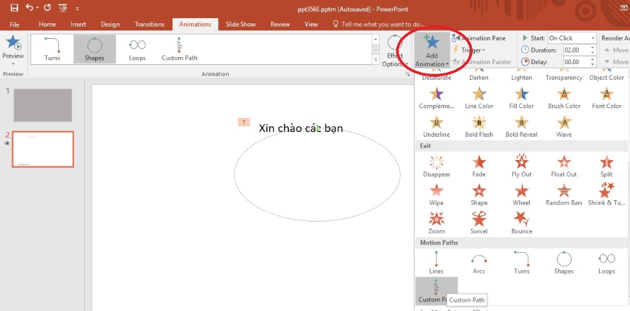Choose the Arcs motion path in the dropdown
Image resolution: width=630 pixels, height=311 pixels.
[479, 263]
